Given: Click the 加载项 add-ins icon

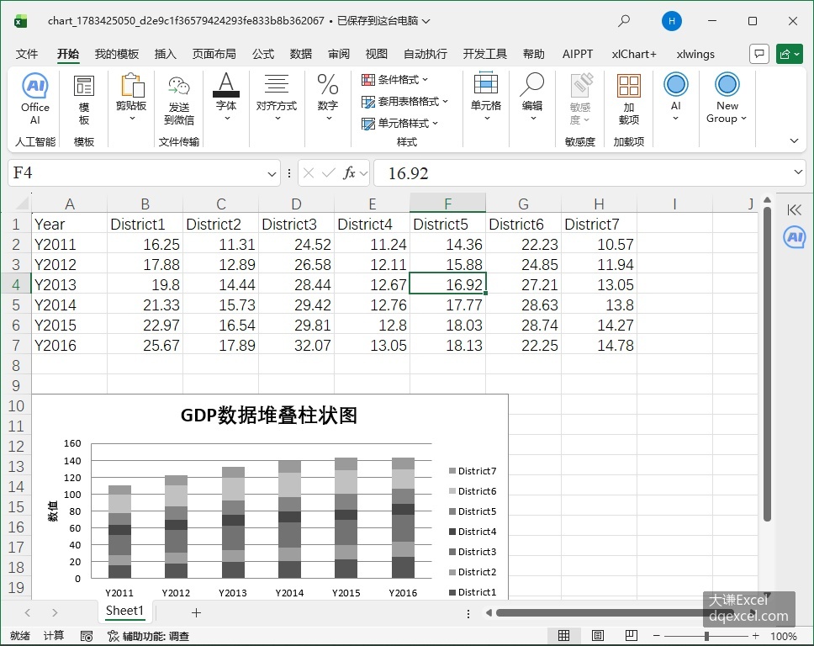Looking at the screenshot, I should tap(629, 99).
